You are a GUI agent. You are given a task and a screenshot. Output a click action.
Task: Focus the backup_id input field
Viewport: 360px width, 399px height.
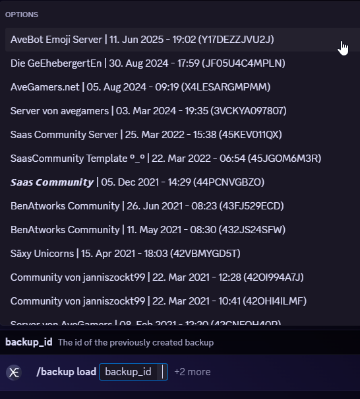click(133, 372)
